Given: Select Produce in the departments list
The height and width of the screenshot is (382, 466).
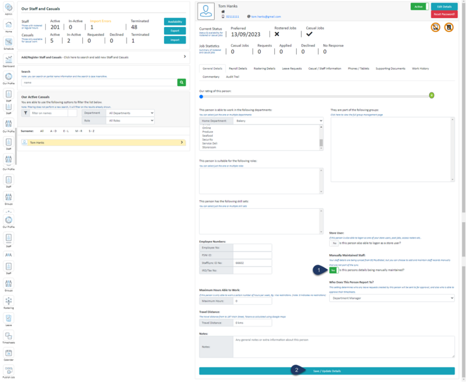Looking at the screenshot, I should click(208, 132).
